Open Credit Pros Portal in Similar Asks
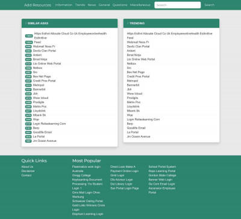241x219 pixels. tap(44, 81)
